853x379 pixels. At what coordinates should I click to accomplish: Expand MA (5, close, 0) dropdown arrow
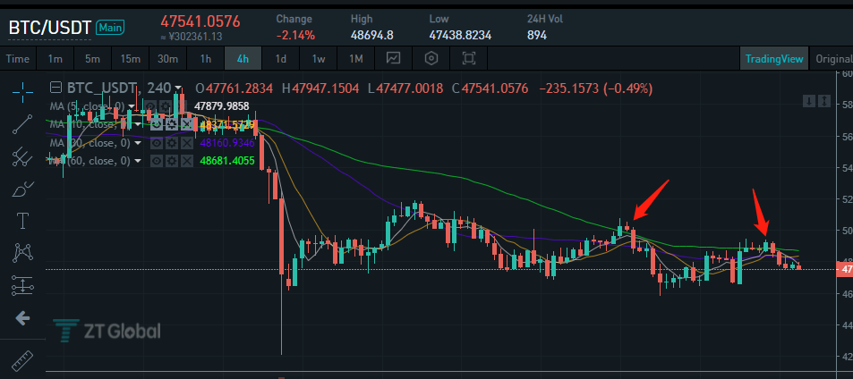pyautogui.click(x=131, y=105)
